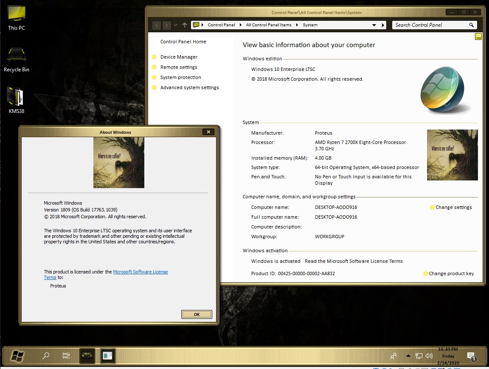Select the KMS38 desktop icon
489x369 pixels.
(16, 101)
